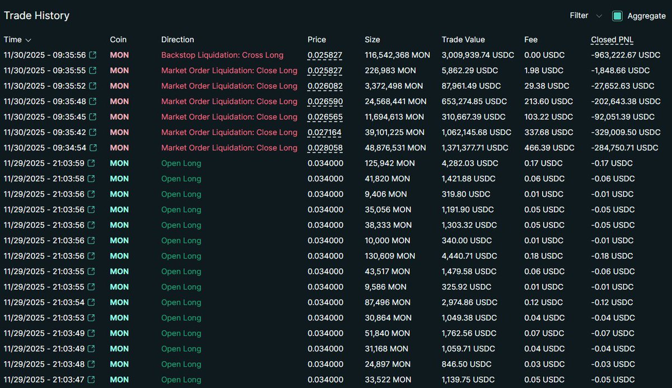Select size 125,942 MON
The height and width of the screenshot is (388, 672).
390,163
